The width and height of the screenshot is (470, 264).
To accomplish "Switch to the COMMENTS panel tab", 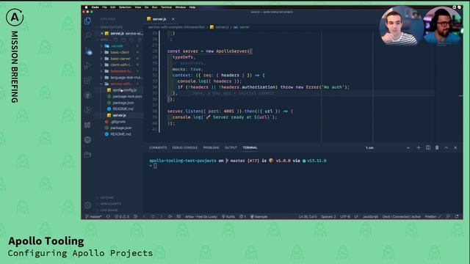I will 158,147.
